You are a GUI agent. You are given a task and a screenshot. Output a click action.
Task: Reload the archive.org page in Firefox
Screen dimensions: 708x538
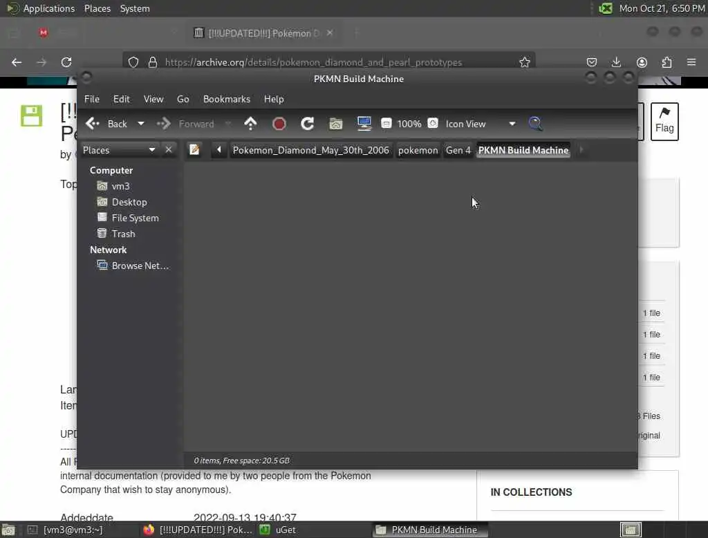(x=66, y=62)
